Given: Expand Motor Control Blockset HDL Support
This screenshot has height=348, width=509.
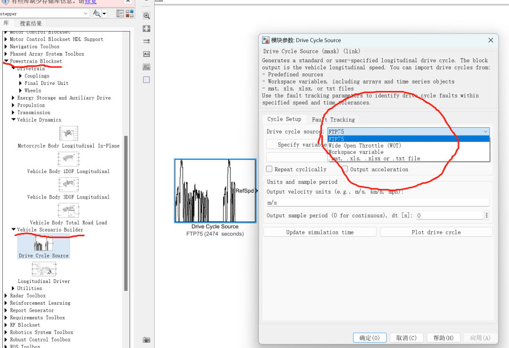Looking at the screenshot, I should pyautogui.click(x=6, y=39).
